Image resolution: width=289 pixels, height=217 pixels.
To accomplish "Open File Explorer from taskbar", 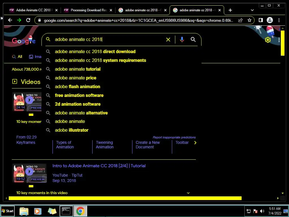I will [x=24, y=211].
